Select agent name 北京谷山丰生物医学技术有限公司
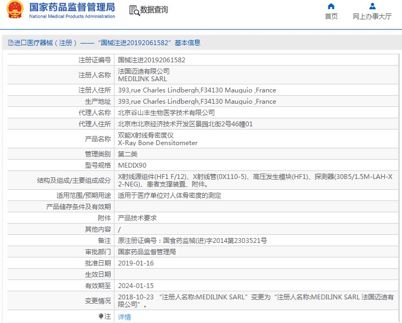This screenshot has width=402, height=323. point(166,113)
